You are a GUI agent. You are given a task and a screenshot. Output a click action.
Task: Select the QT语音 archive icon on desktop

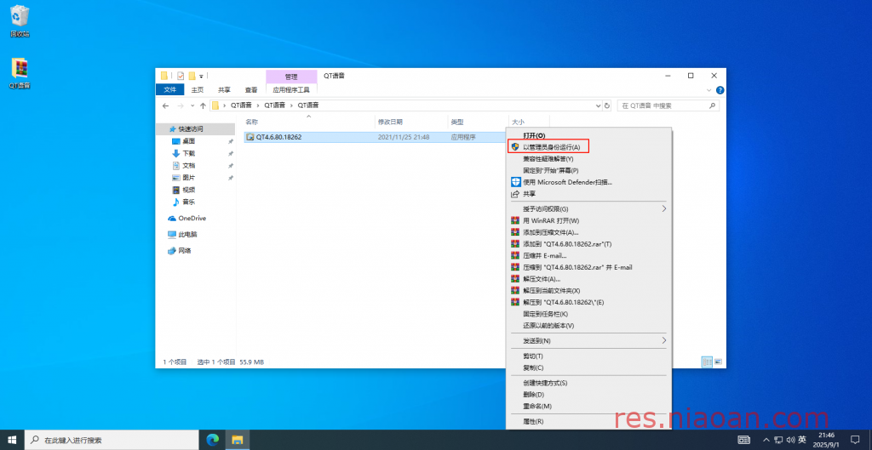click(x=20, y=73)
